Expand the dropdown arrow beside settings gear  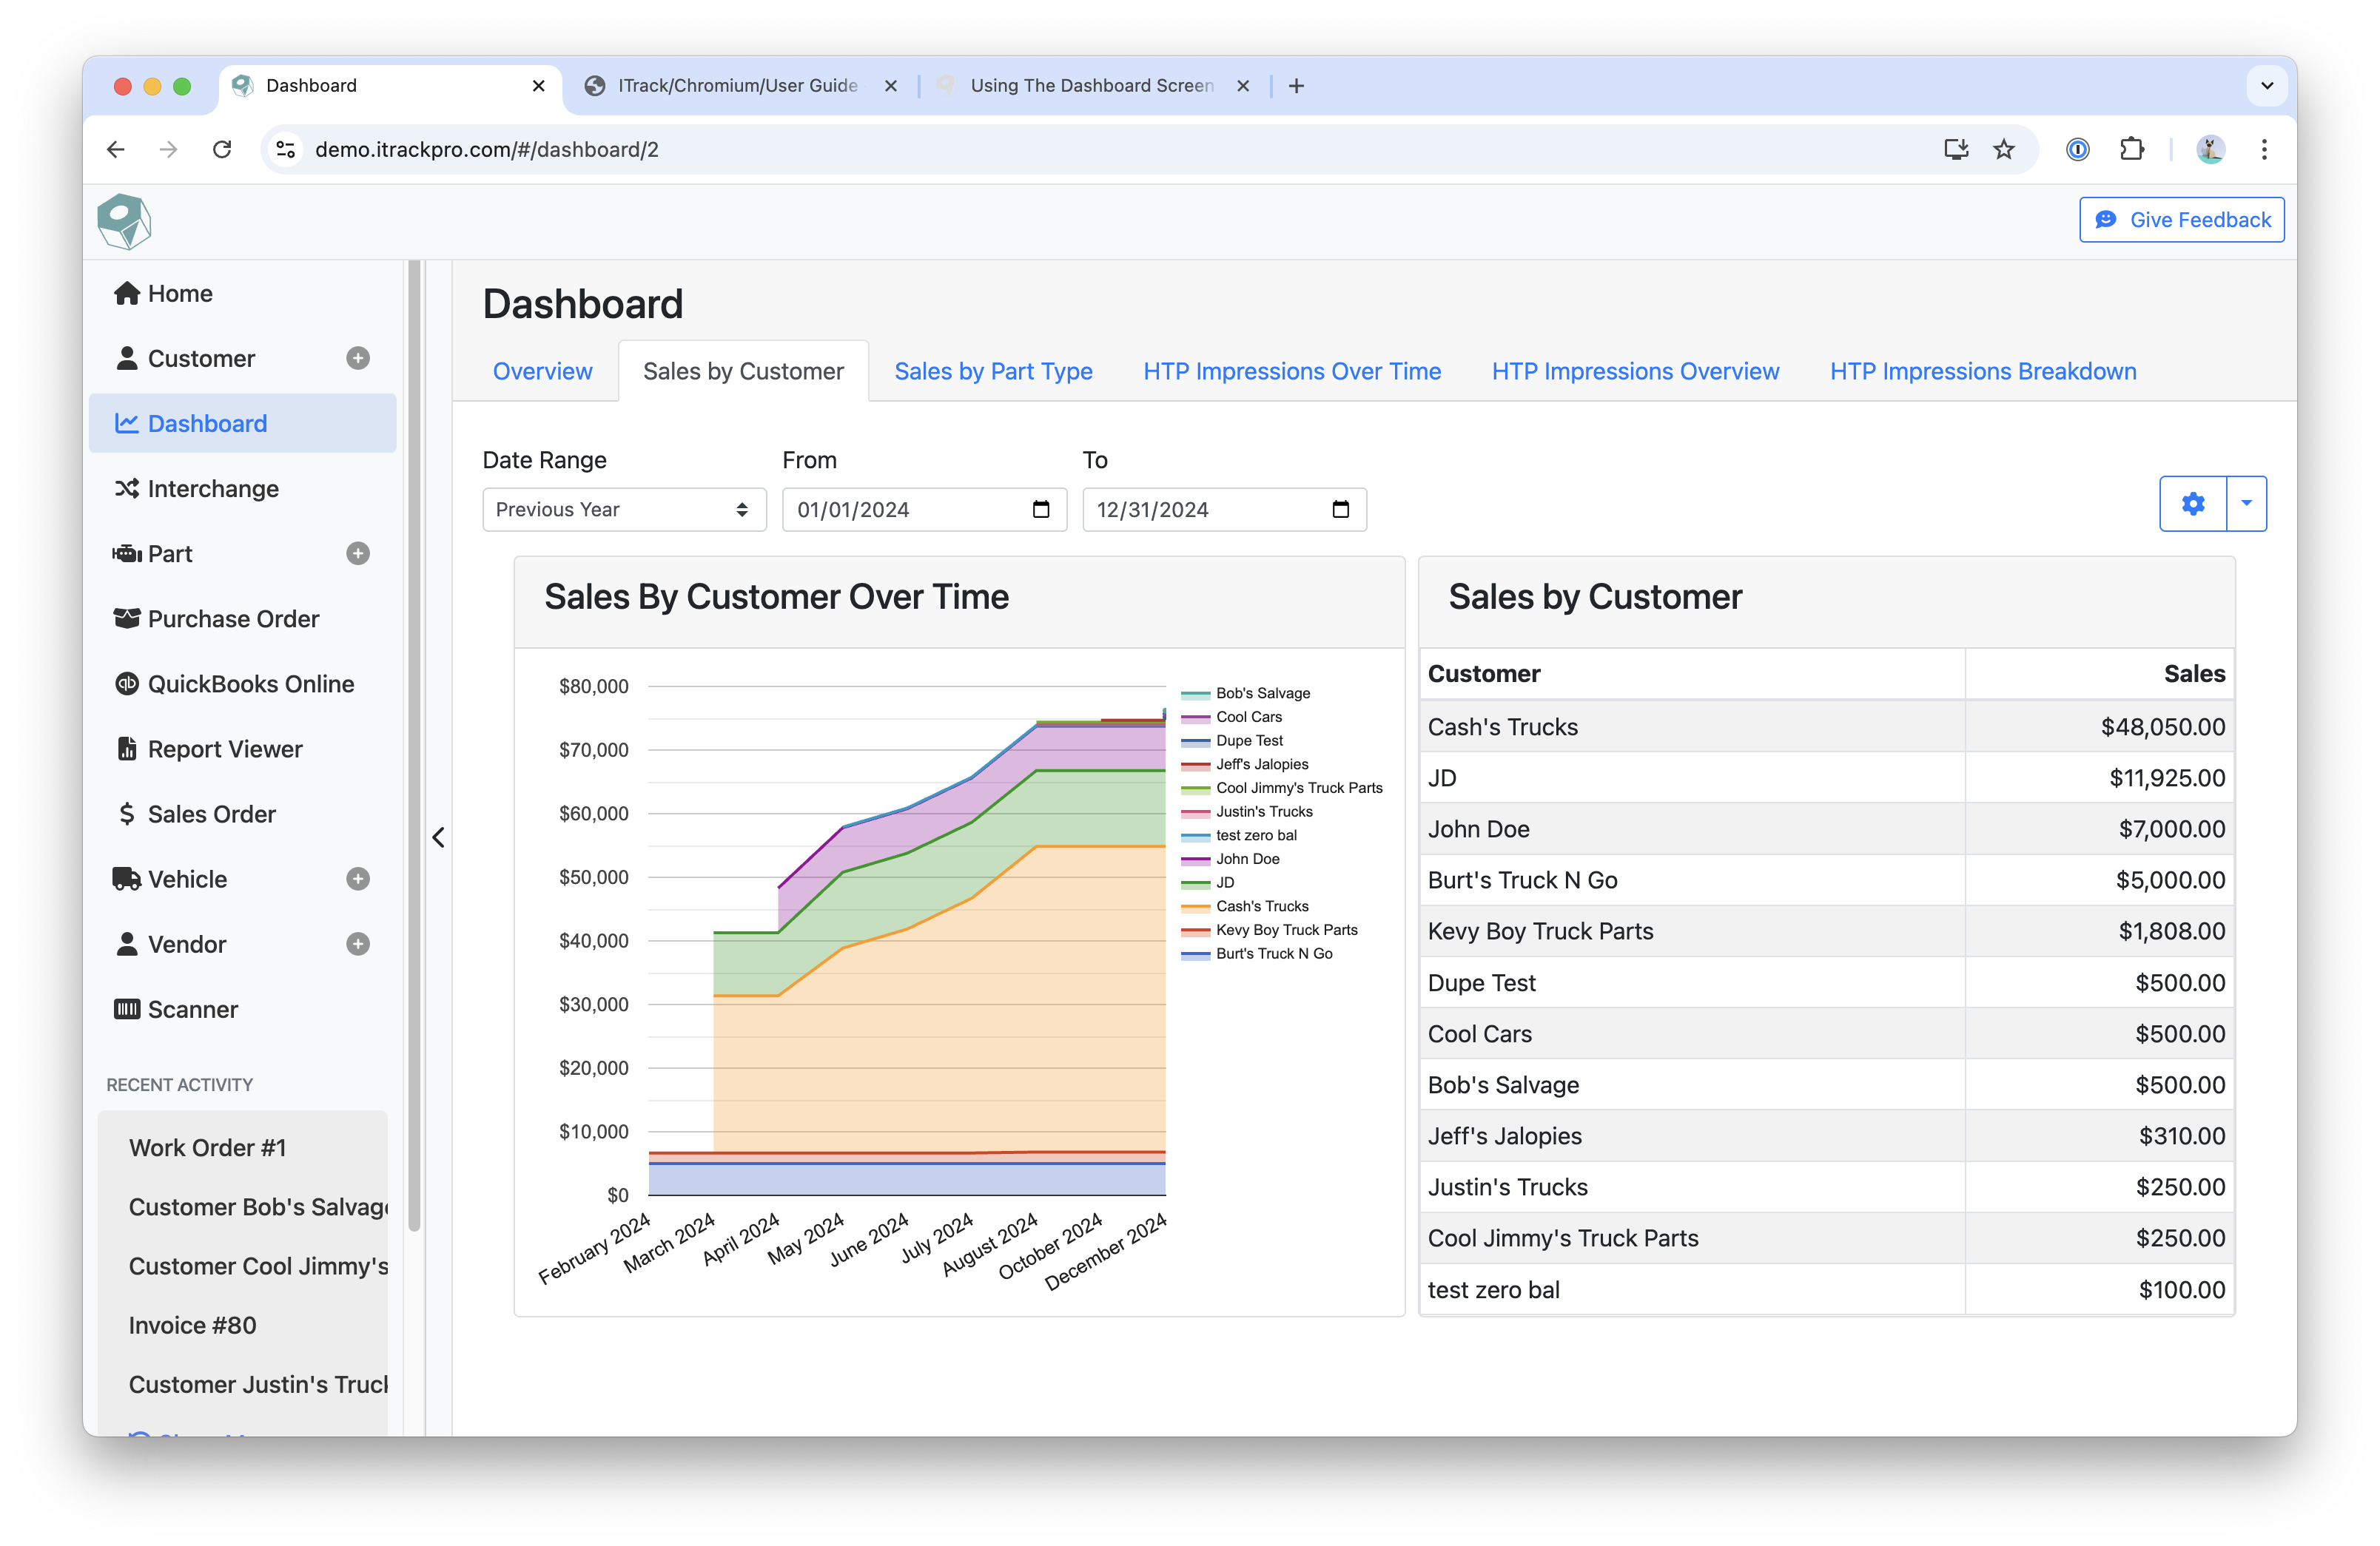(x=2247, y=503)
